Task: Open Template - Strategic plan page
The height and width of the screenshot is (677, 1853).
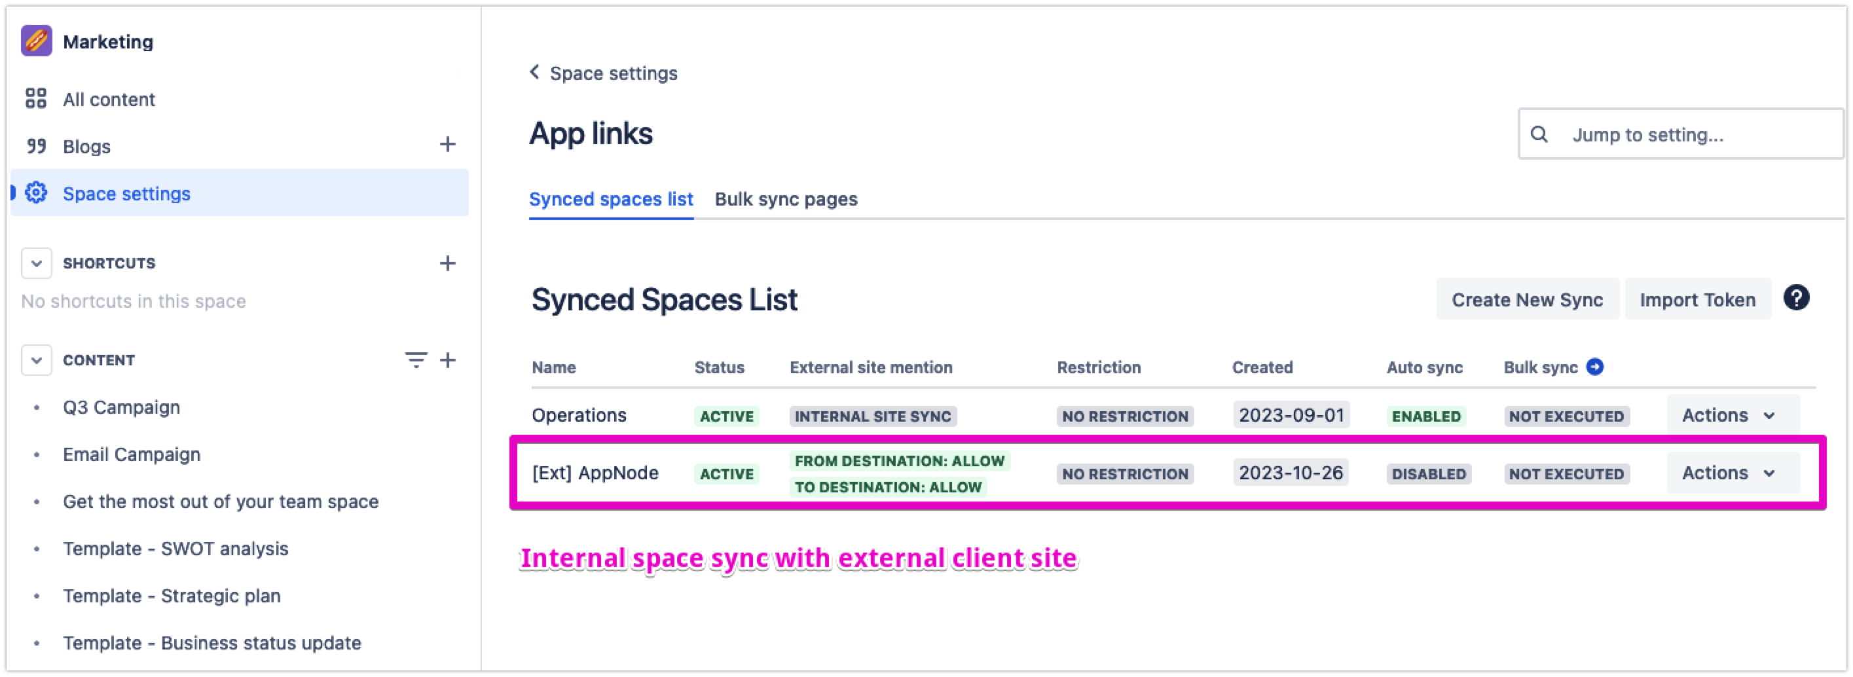Action: click(x=172, y=596)
